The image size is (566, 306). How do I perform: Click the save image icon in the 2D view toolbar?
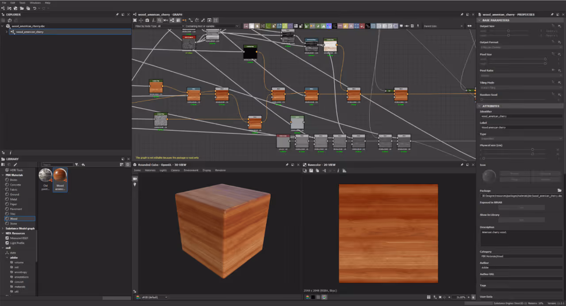pyautogui.click(x=311, y=171)
